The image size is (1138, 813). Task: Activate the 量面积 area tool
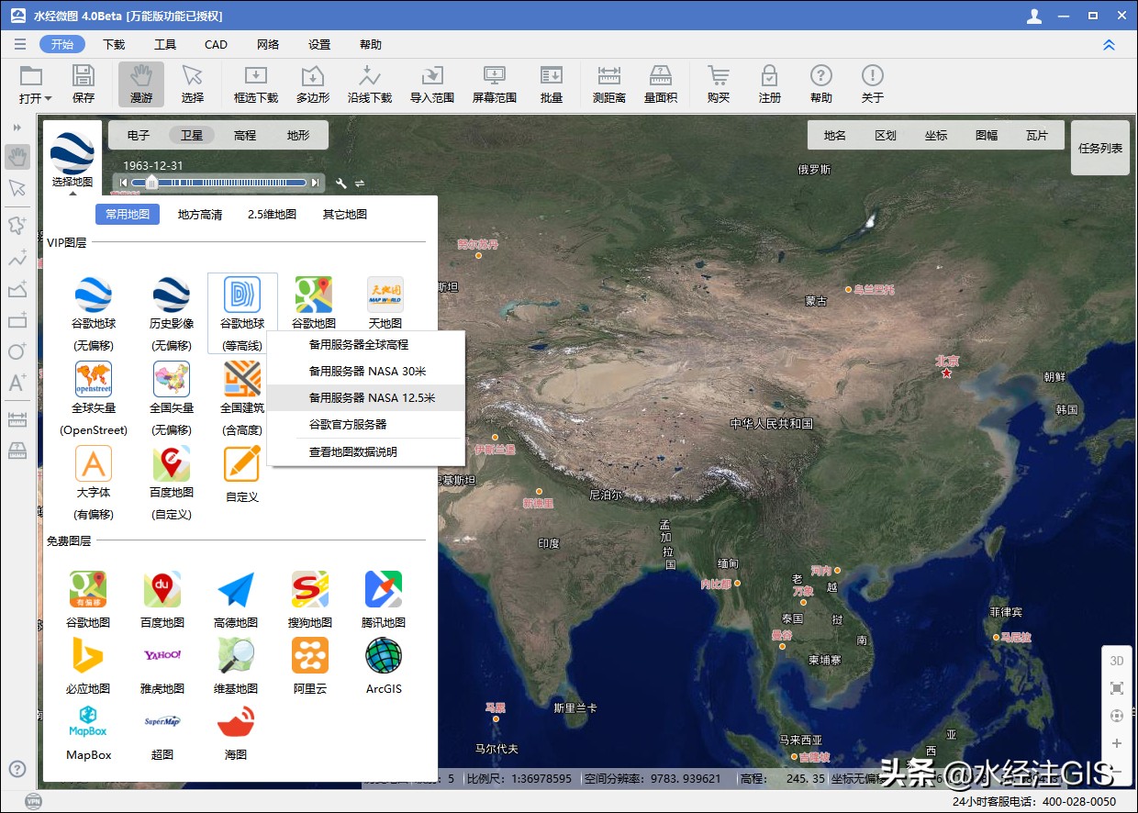661,84
